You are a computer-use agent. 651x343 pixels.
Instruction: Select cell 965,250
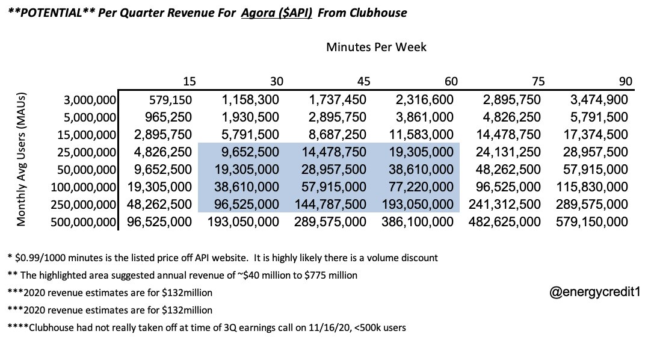pos(168,117)
